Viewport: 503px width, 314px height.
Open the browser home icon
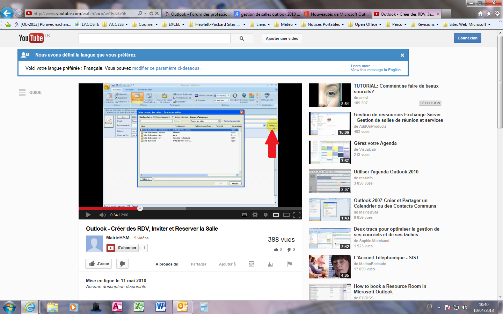coord(480,13)
